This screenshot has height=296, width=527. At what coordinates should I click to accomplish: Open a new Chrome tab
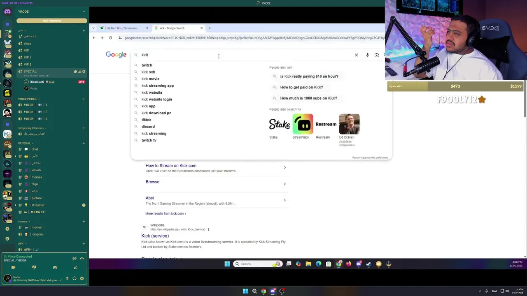(210, 28)
